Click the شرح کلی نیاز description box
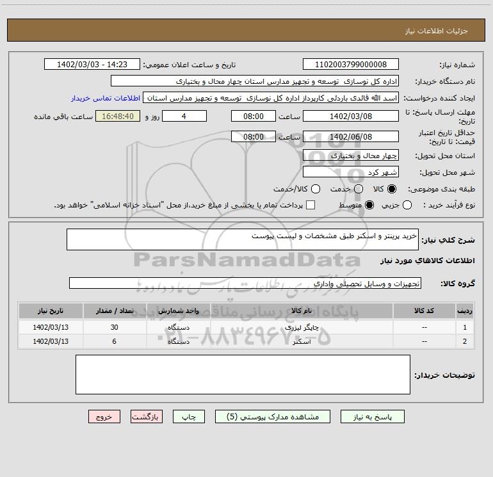493x477 pixels. [243, 239]
